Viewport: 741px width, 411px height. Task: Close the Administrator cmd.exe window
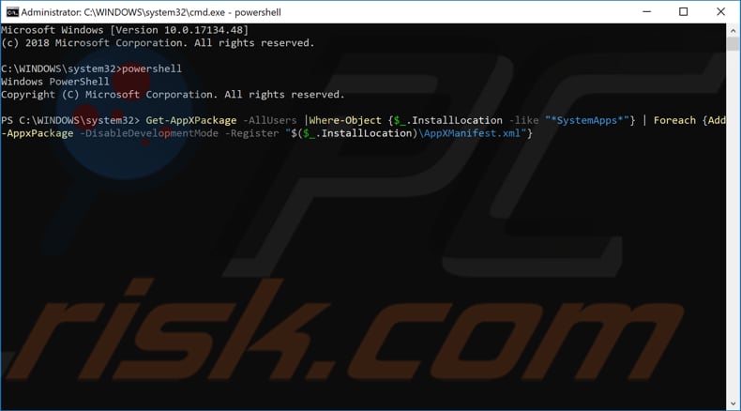(720, 12)
